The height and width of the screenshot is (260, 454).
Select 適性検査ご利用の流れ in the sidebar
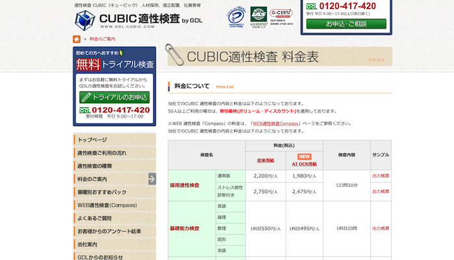coord(114,153)
